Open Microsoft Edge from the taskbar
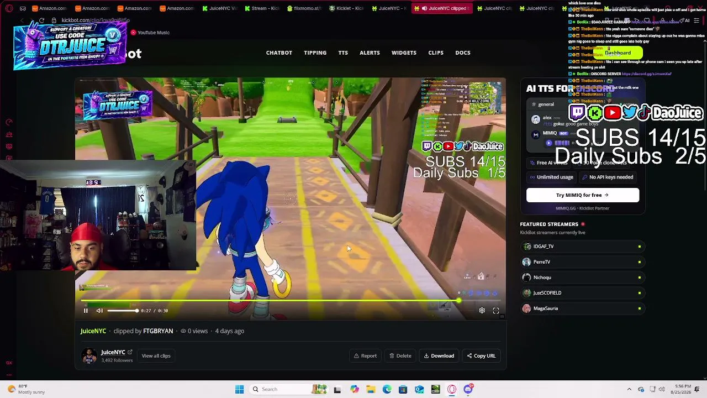Viewport: 707px width, 398px height. (x=387, y=389)
